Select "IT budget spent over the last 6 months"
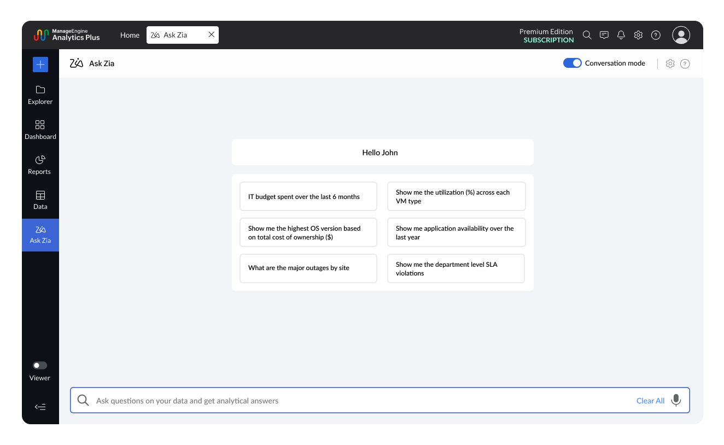 [308, 196]
